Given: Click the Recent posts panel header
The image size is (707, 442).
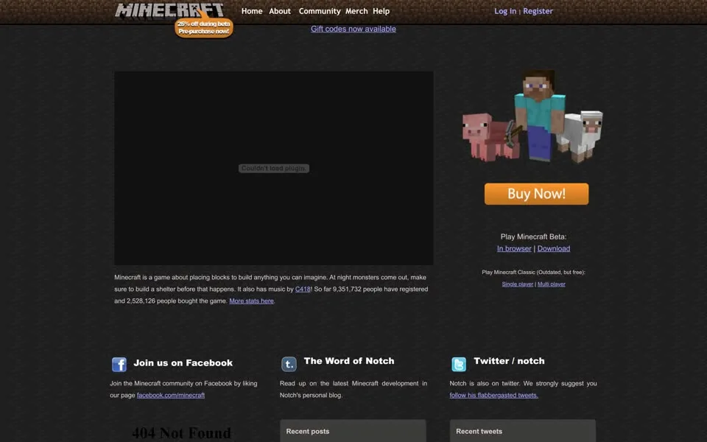Looking at the screenshot, I should pyautogui.click(x=353, y=431).
